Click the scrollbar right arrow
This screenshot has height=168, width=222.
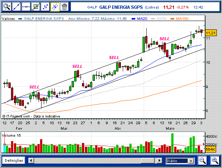[160, 161]
